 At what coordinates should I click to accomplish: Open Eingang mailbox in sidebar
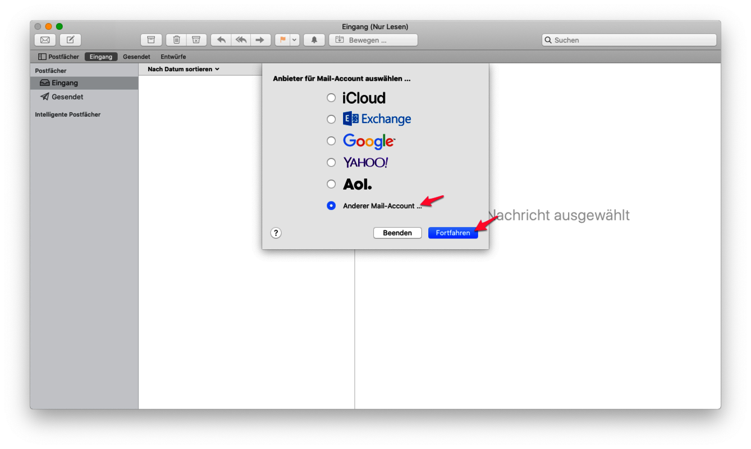[84, 83]
